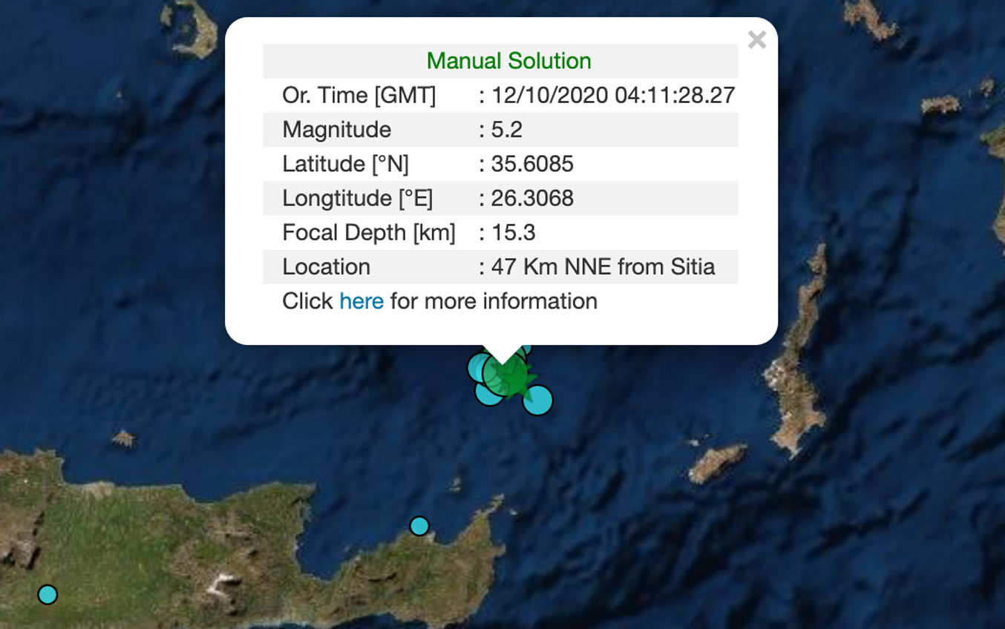Select cyan marker just southeast of green star

(x=537, y=400)
